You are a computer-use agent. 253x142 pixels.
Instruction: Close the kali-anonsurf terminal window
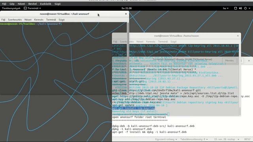coord(126,14)
